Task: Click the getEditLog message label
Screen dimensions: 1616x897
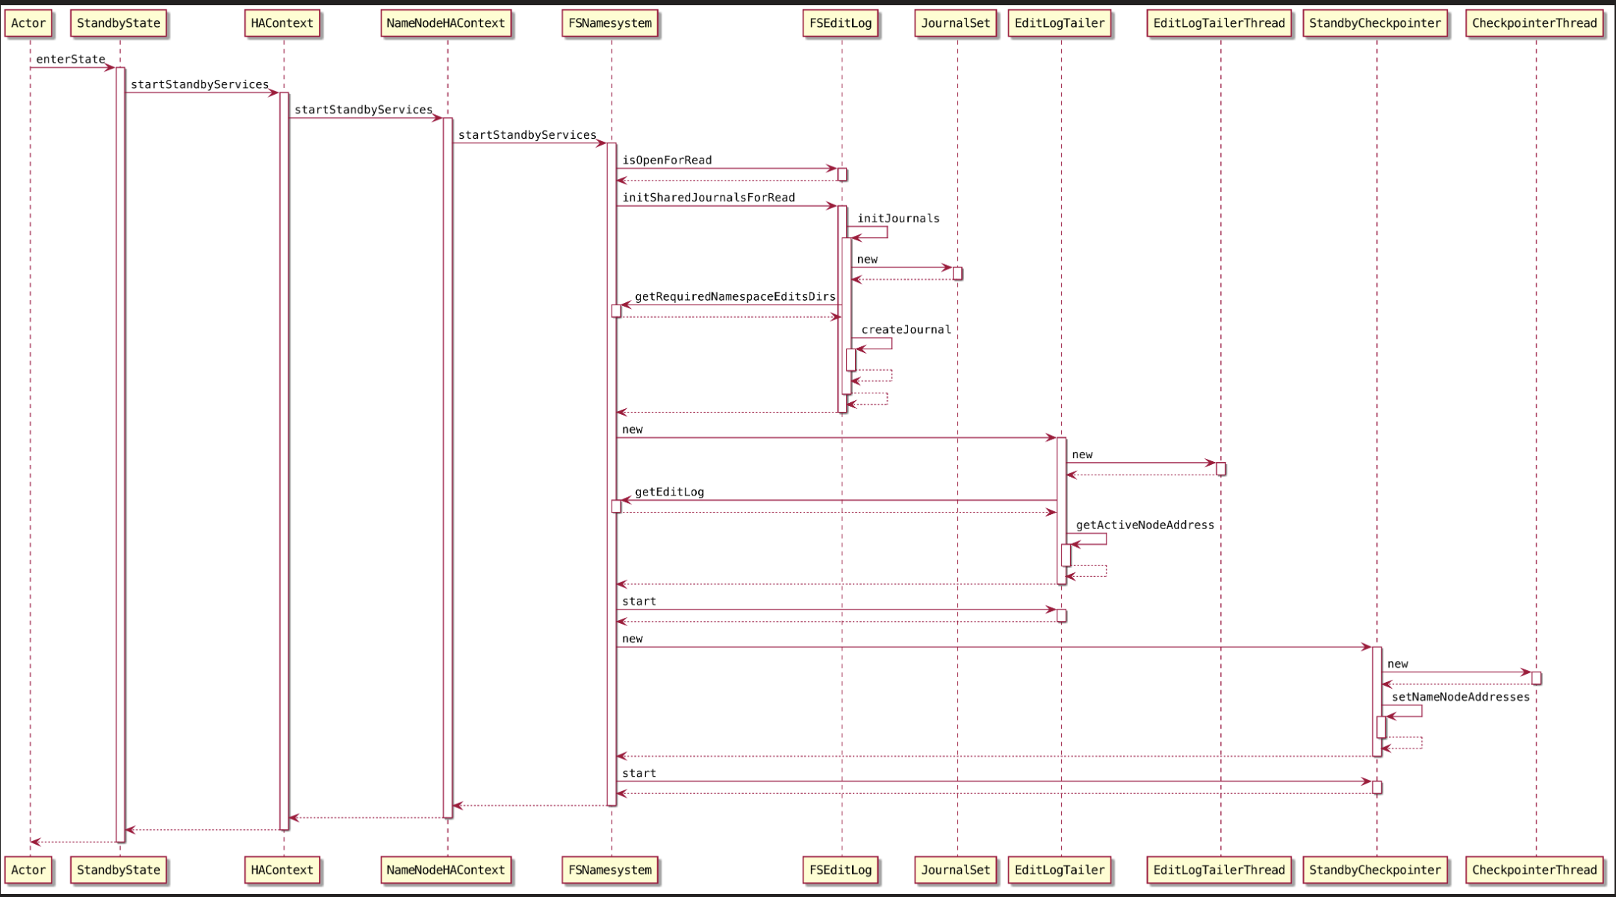Action: 669,493
